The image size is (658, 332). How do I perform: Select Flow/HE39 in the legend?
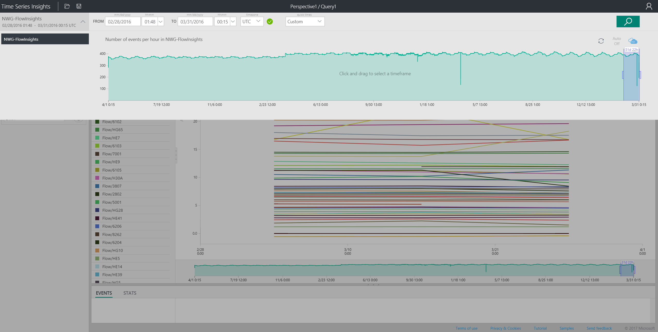click(x=131, y=275)
